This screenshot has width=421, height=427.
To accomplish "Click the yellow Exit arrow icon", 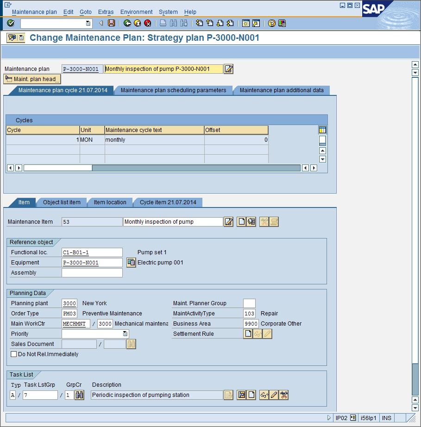I will 138,23.
